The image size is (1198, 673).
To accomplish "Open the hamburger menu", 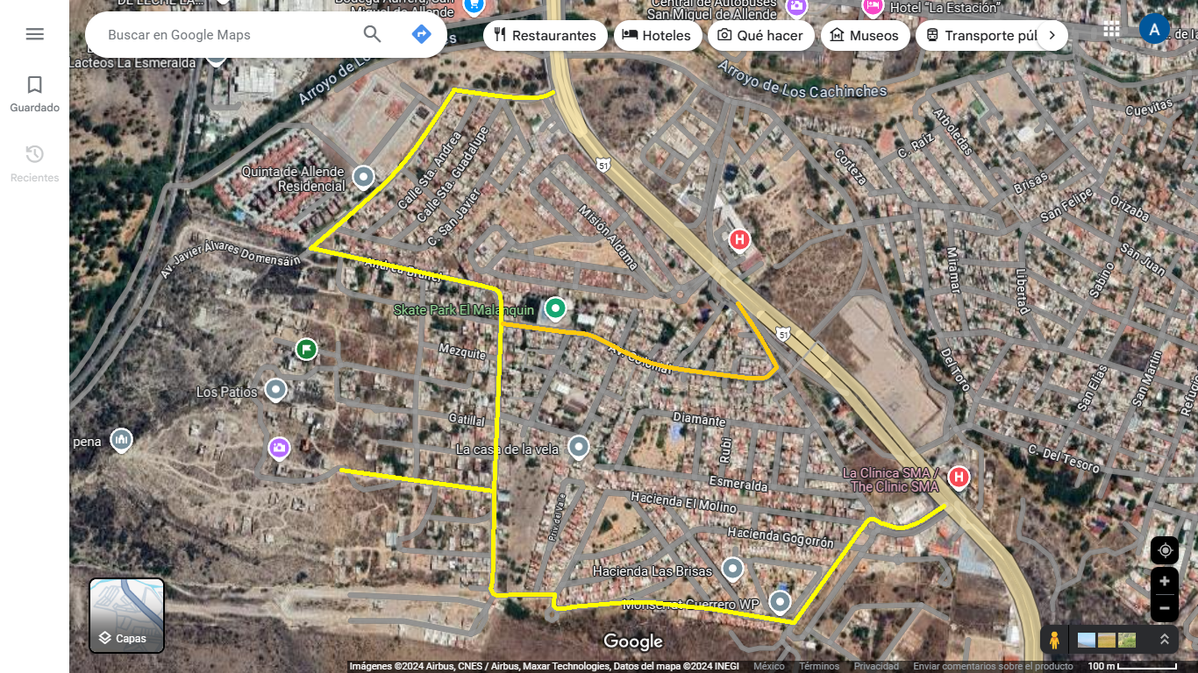I will [x=34, y=34].
